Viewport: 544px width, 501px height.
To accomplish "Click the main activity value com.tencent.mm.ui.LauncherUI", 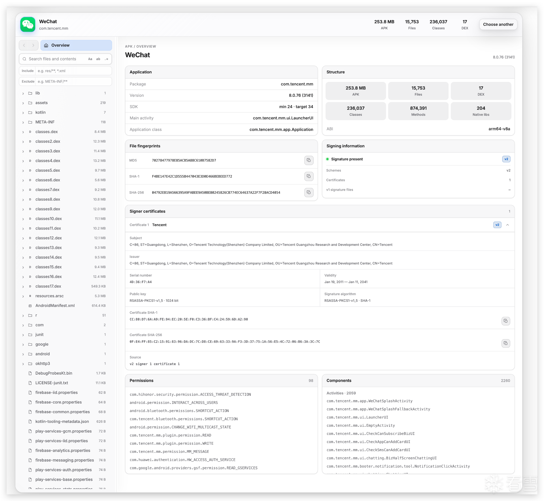I will click(283, 118).
